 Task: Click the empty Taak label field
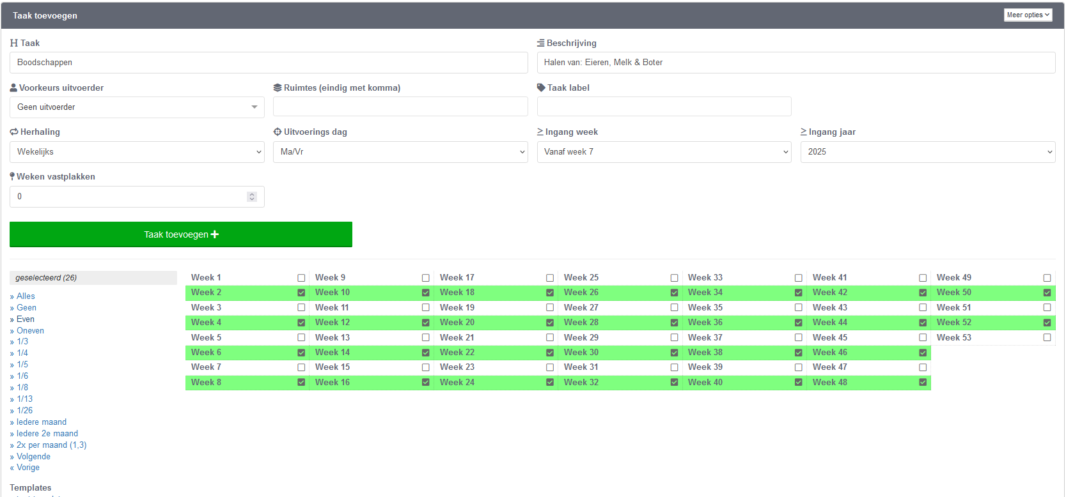664,107
